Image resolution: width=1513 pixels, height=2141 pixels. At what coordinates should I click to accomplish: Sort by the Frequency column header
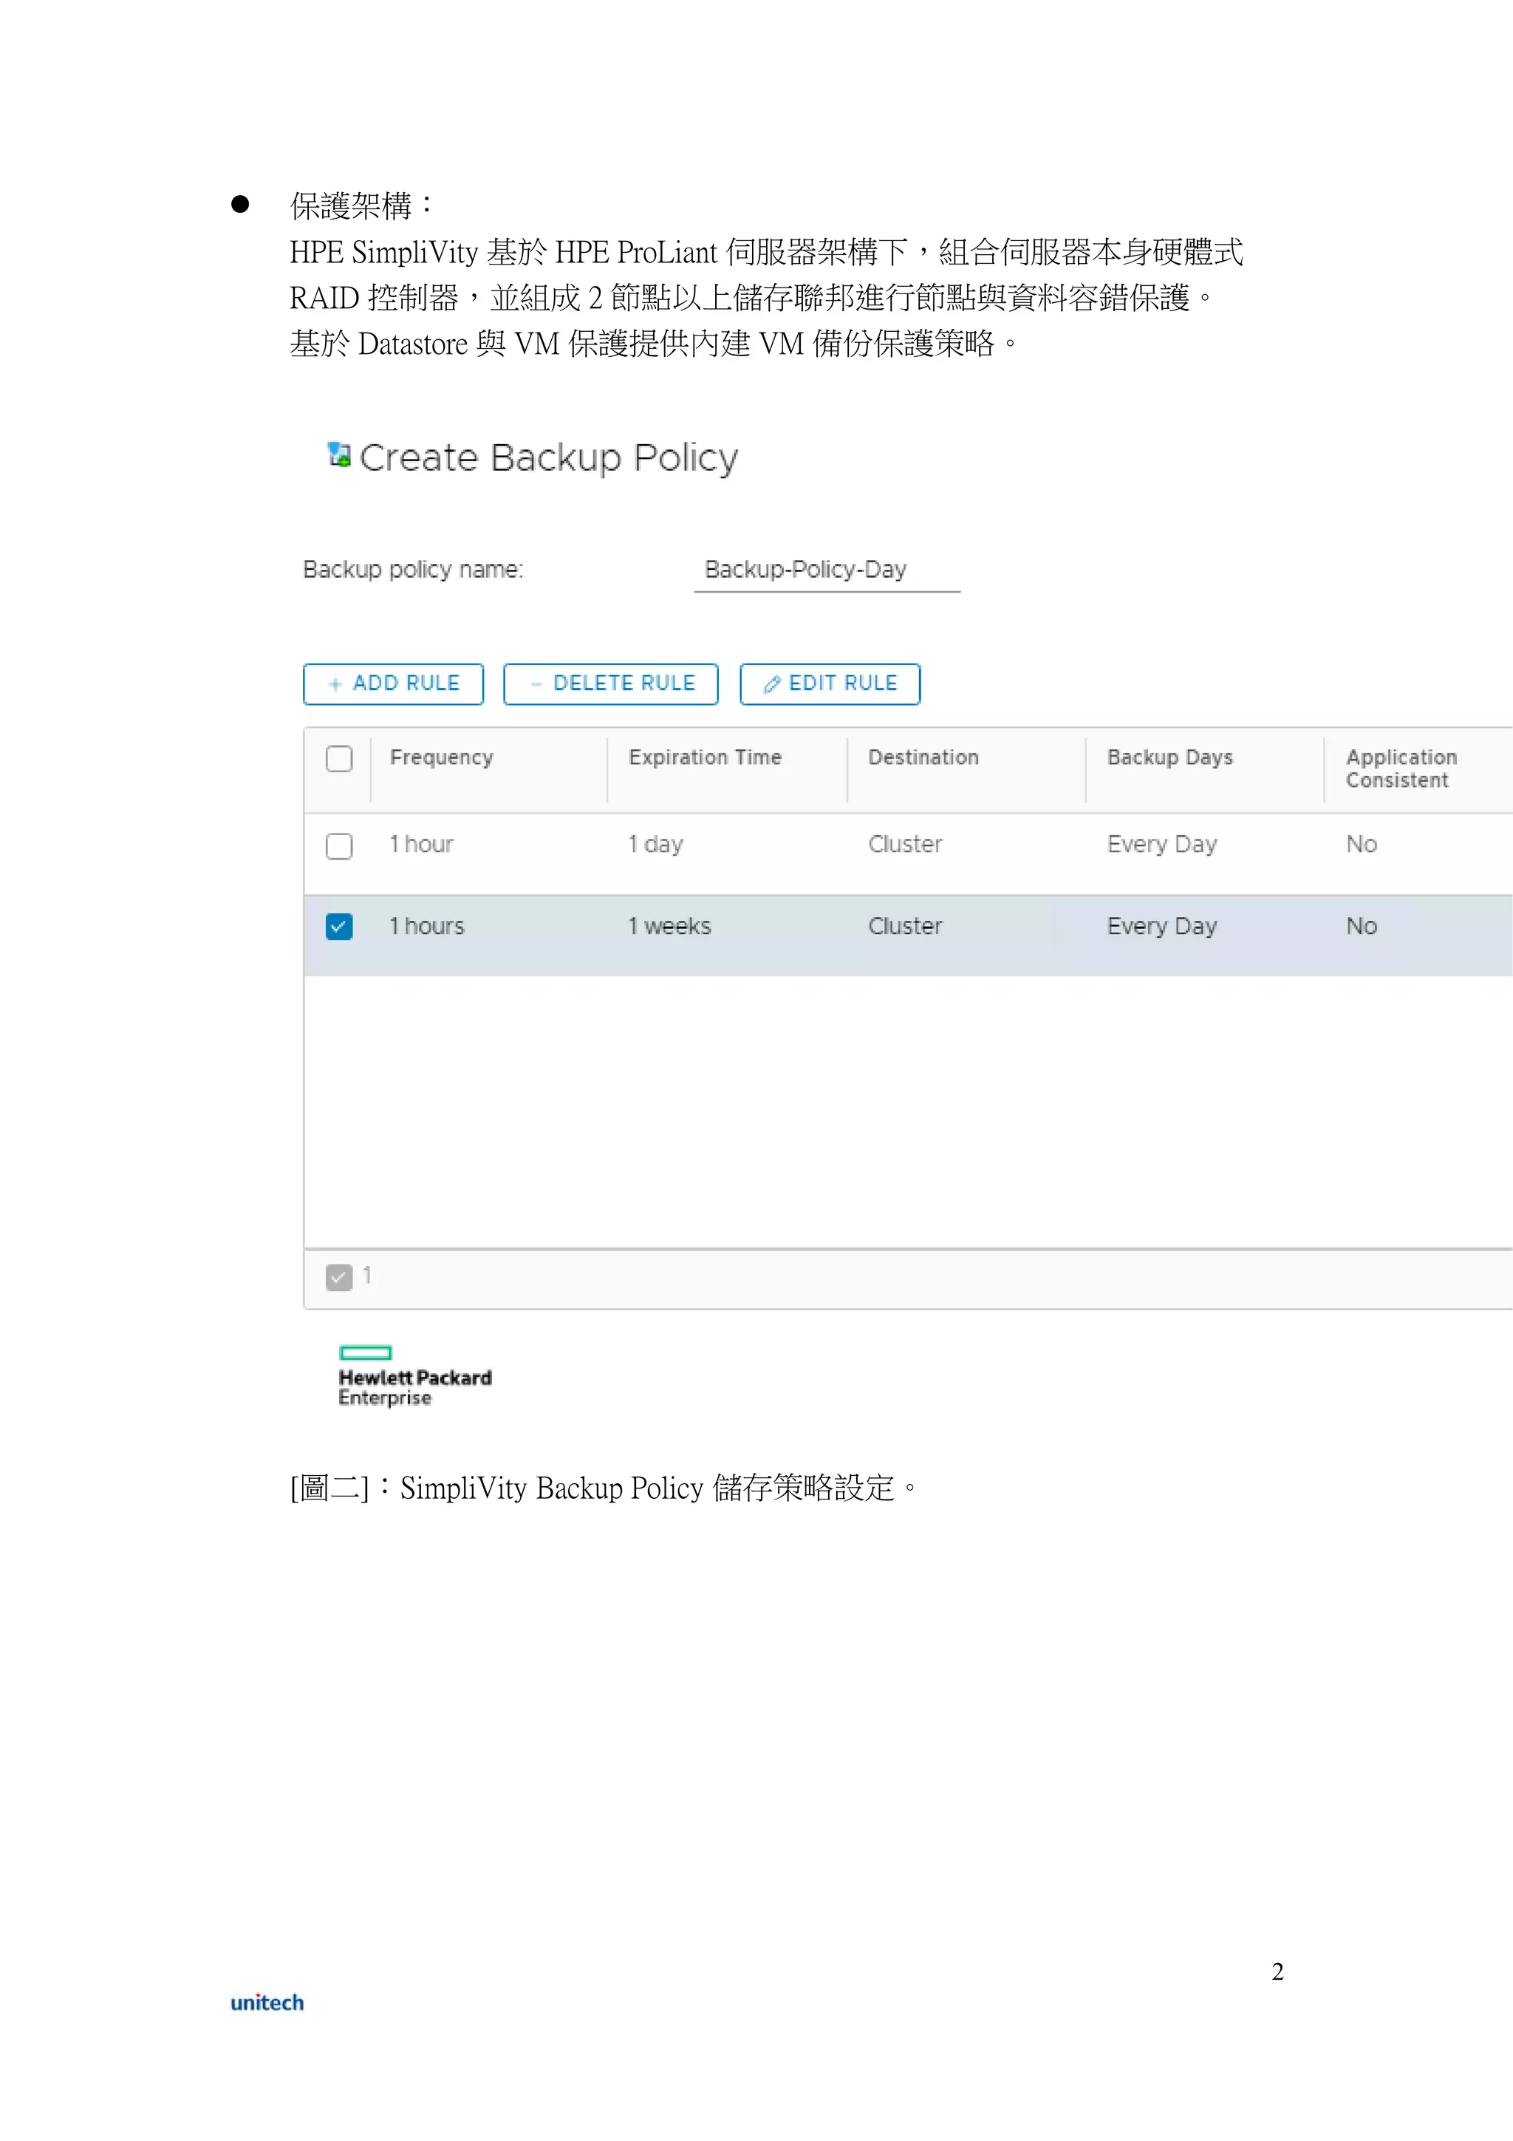pyautogui.click(x=442, y=758)
